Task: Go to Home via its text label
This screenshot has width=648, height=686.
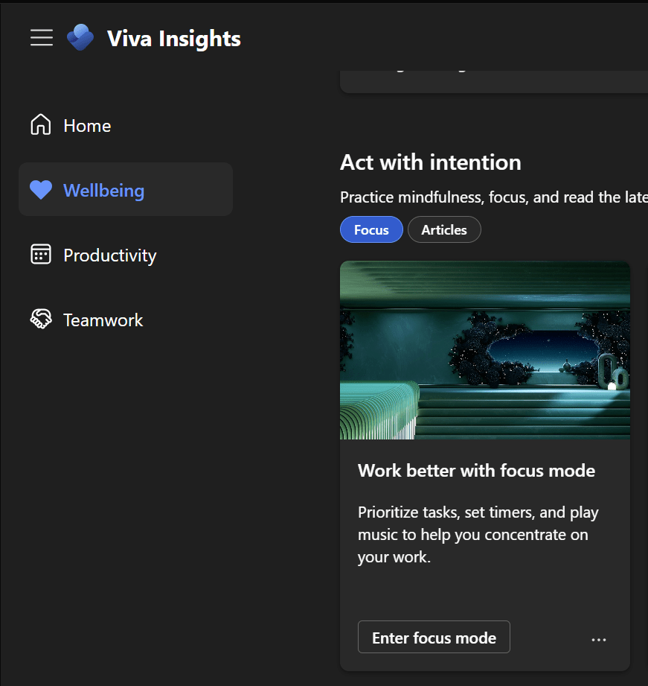Action: (87, 126)
